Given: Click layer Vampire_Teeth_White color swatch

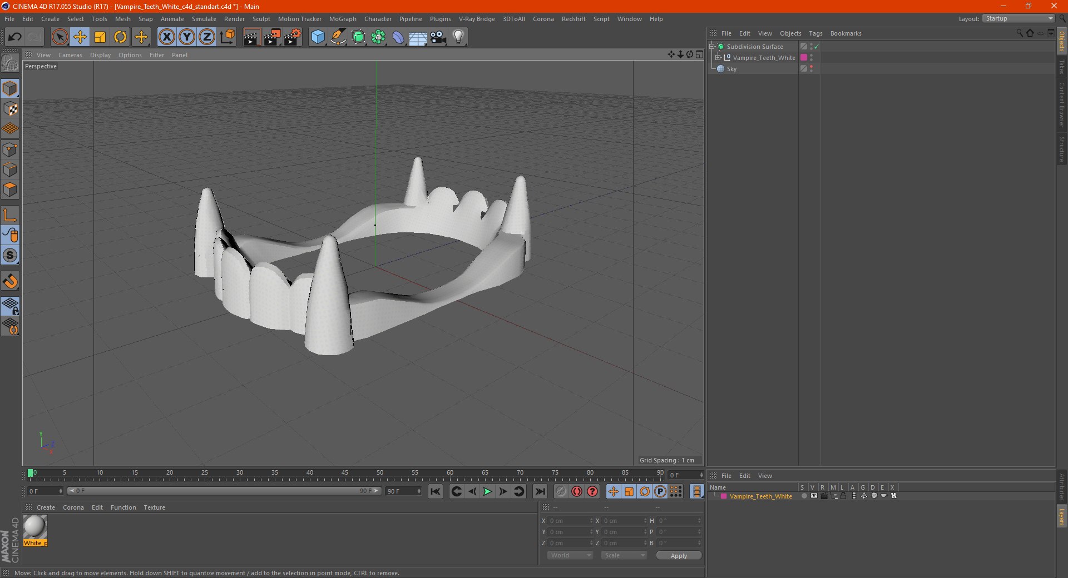Looking at the screenshot, I should (724, 496).
